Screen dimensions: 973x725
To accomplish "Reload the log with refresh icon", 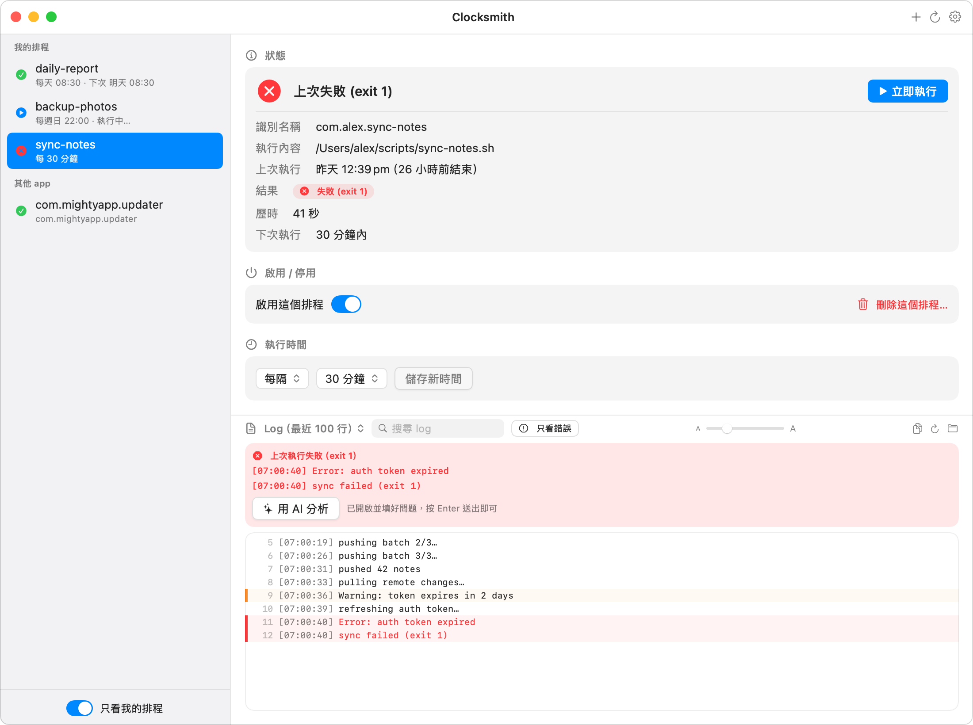I will click(935, 428).
